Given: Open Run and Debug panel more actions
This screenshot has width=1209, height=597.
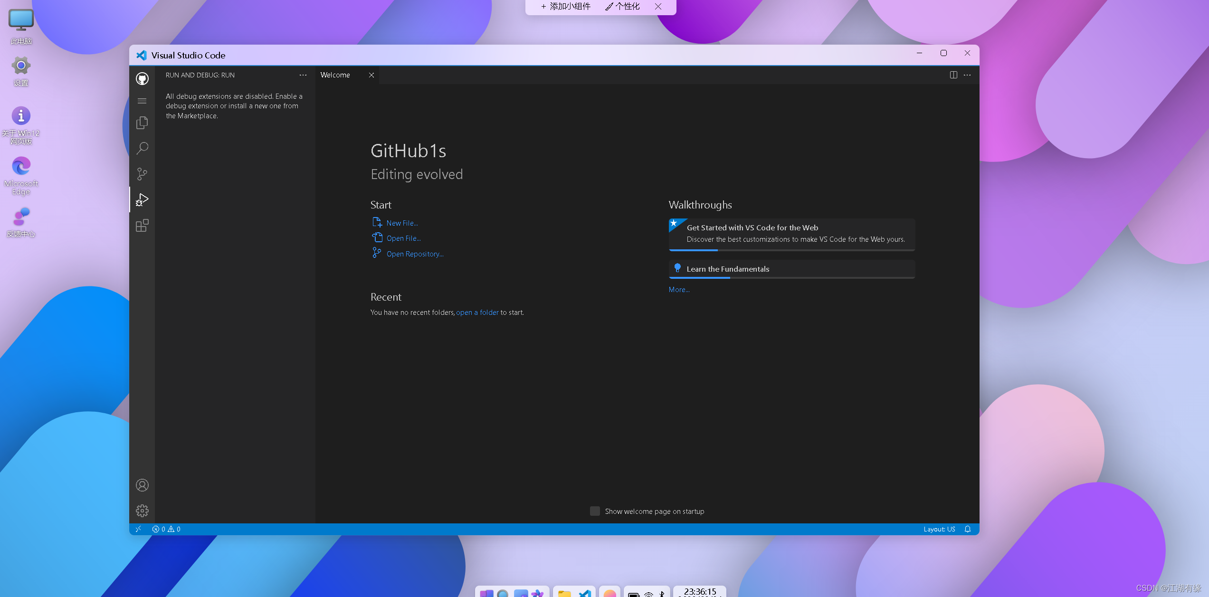Looking at the screenshot, I should coord(303,75).
